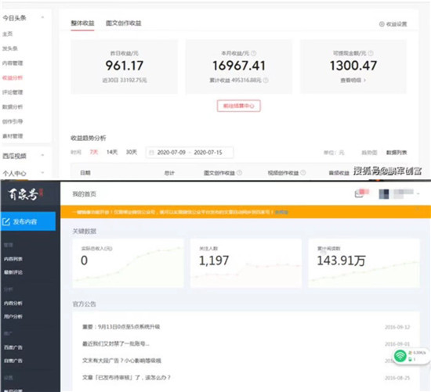Click the 前往结算中心 button
The image size is (431, 392).
click(238, 106)
